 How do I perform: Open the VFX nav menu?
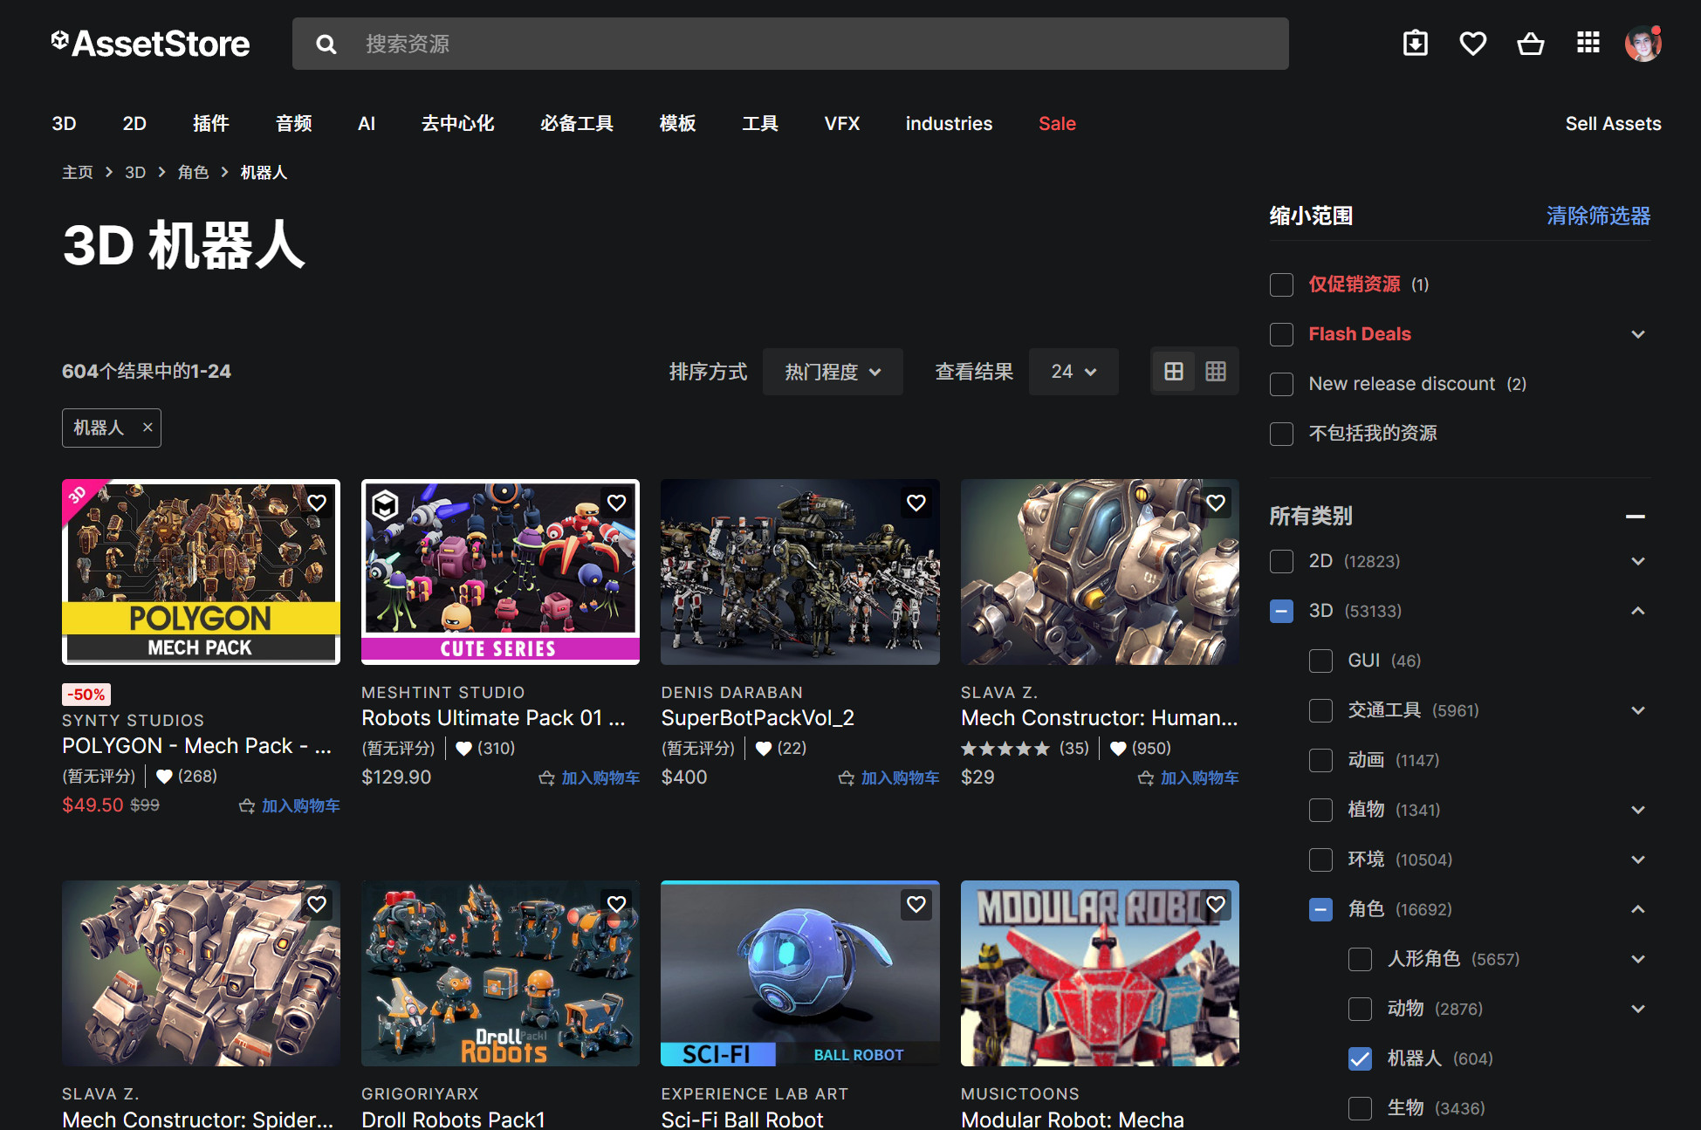click(x=842, y=124)
